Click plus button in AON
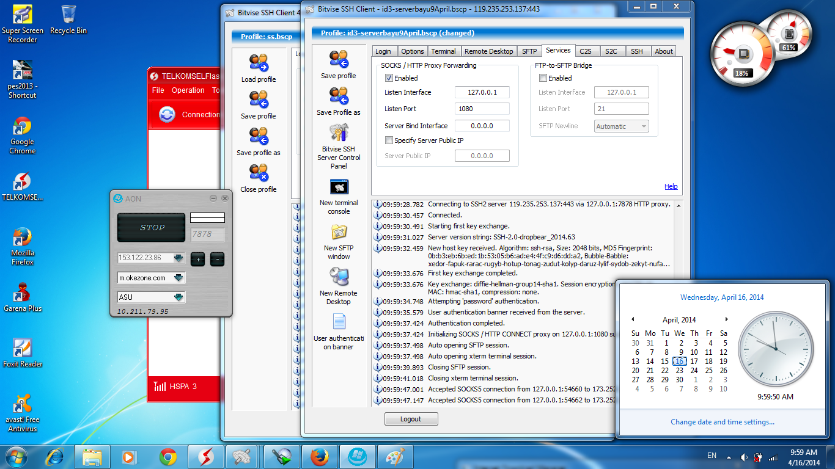 pos(197,259)
